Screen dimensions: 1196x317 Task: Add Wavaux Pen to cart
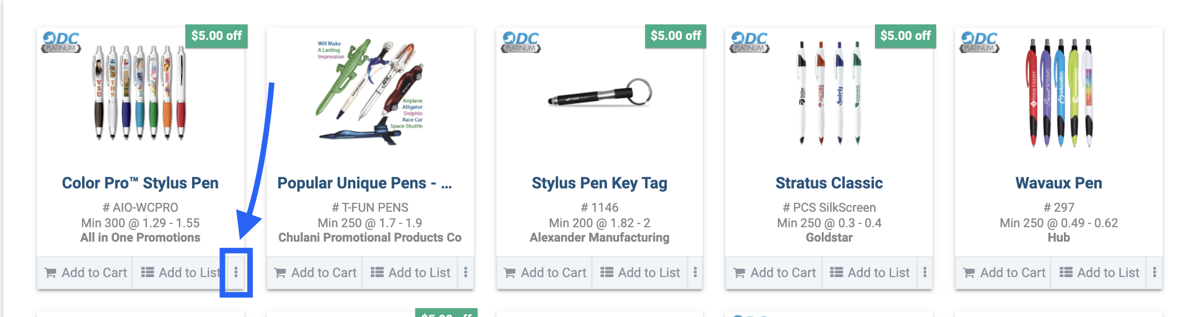[x=1004, y=273]
